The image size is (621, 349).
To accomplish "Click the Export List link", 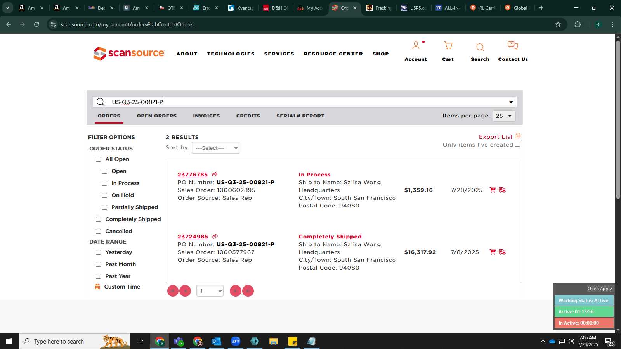I will click(496, 137).
